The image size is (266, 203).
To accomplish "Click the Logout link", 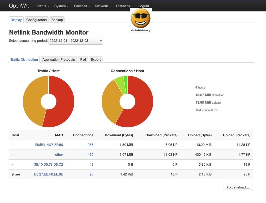I will 144,6.
